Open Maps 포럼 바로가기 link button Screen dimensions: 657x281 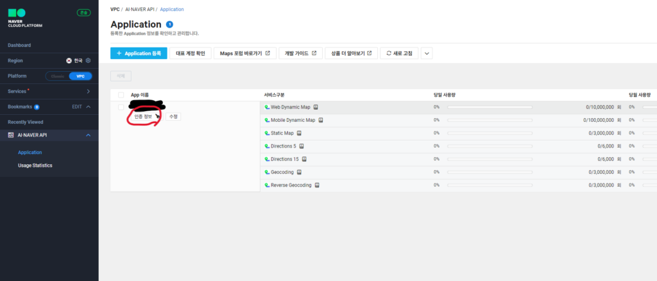245,53
